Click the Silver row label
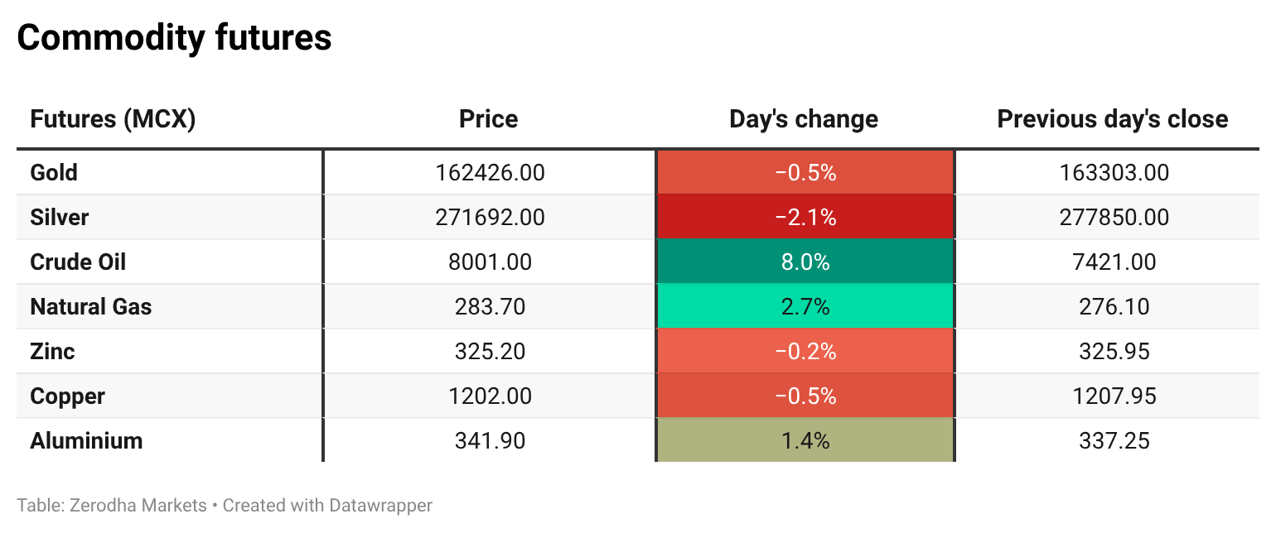This screenshot has height=533, width=1276. [x=59, y=218]
